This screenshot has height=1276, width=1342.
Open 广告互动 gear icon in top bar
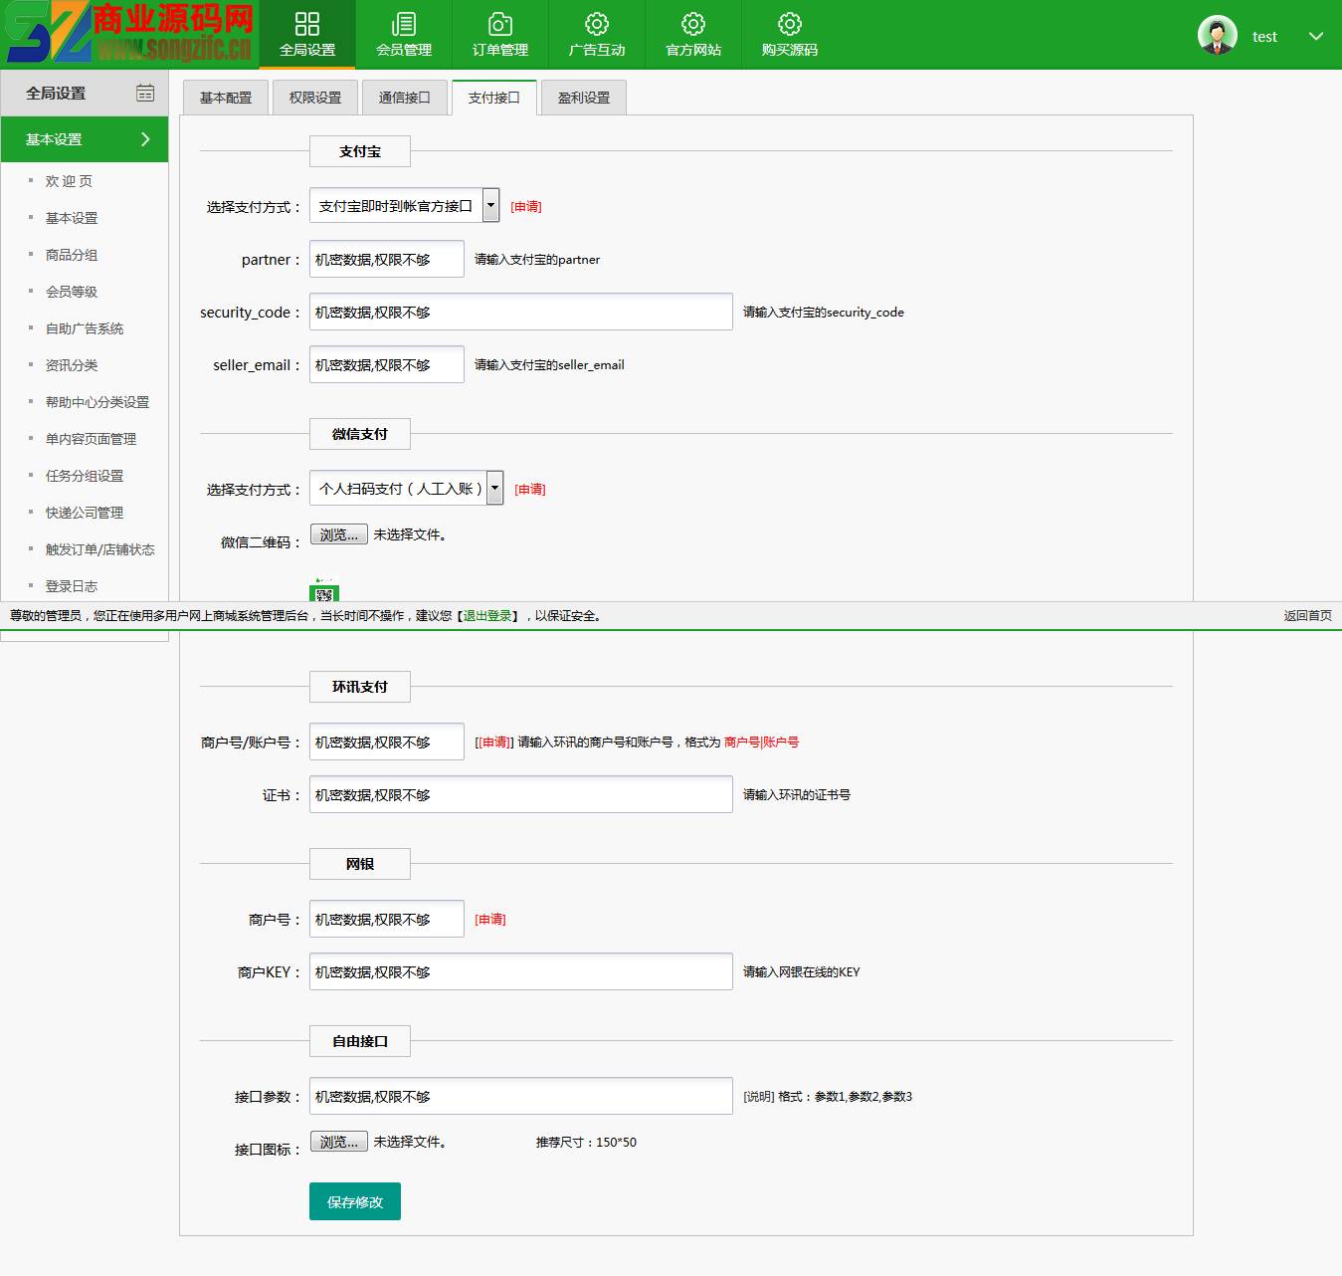tap(597, 24)
